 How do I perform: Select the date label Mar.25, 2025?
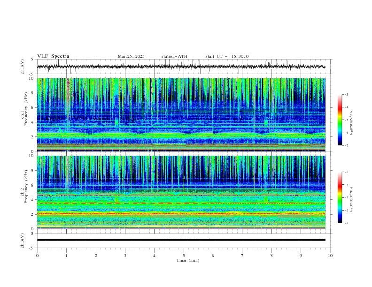click(131, 56)
